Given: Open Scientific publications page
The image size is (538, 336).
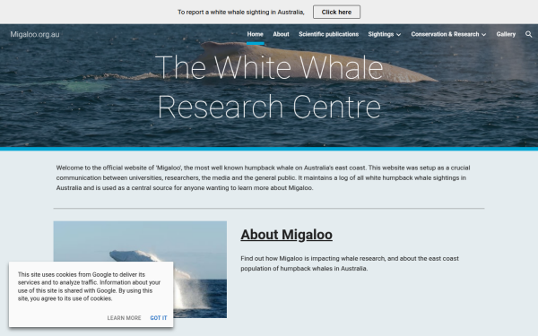Looking at the screenshot, I should [x=328, y=34].
